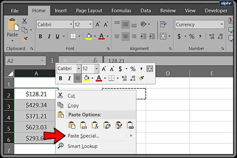This screenshot has width=237, height=158.
Task: Open the Currency number format dropdown
Action: (222, 24)
